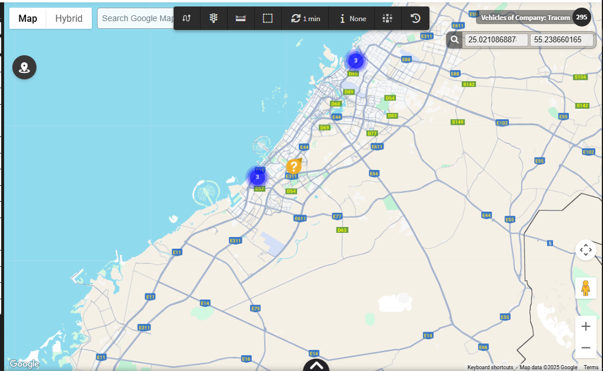Open the 1 min refresh interval dropdown
603x371 pixels.
[x=305, y=18]
